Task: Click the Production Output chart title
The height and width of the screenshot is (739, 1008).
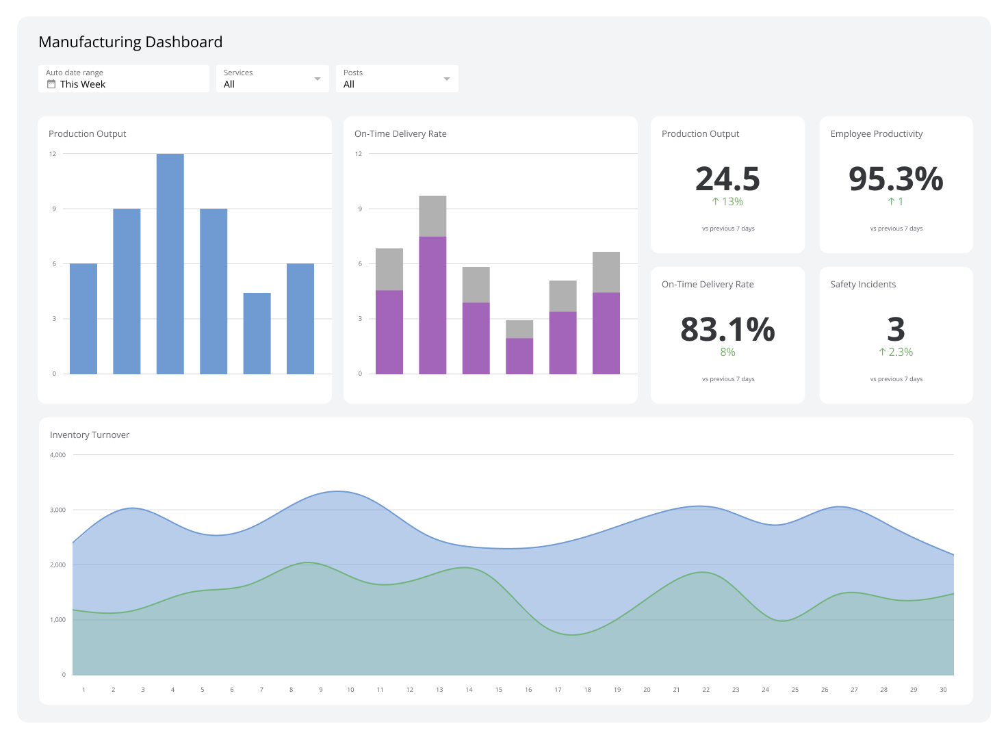Action: (87, 133)
